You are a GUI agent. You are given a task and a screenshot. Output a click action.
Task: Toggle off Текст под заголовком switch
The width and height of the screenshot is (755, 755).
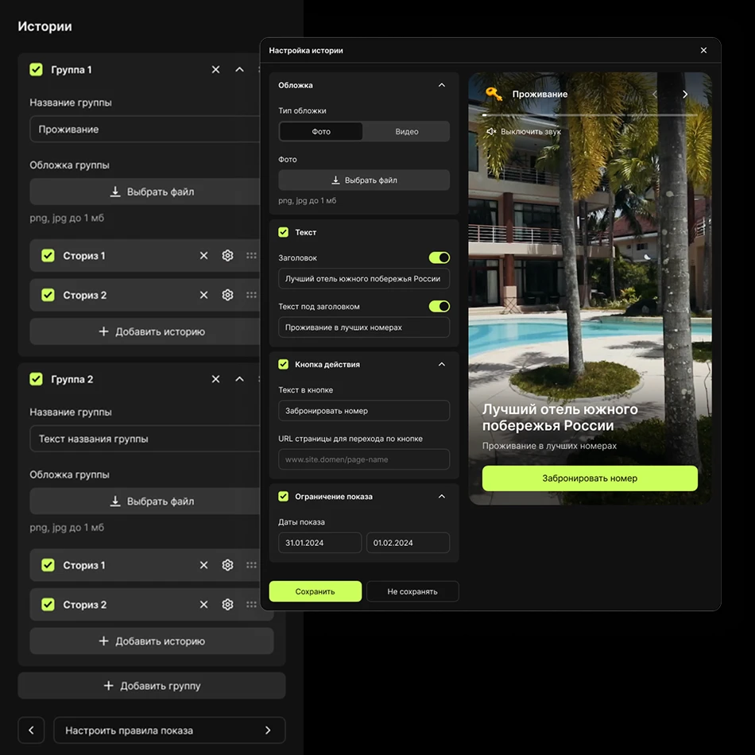(439, 306)
